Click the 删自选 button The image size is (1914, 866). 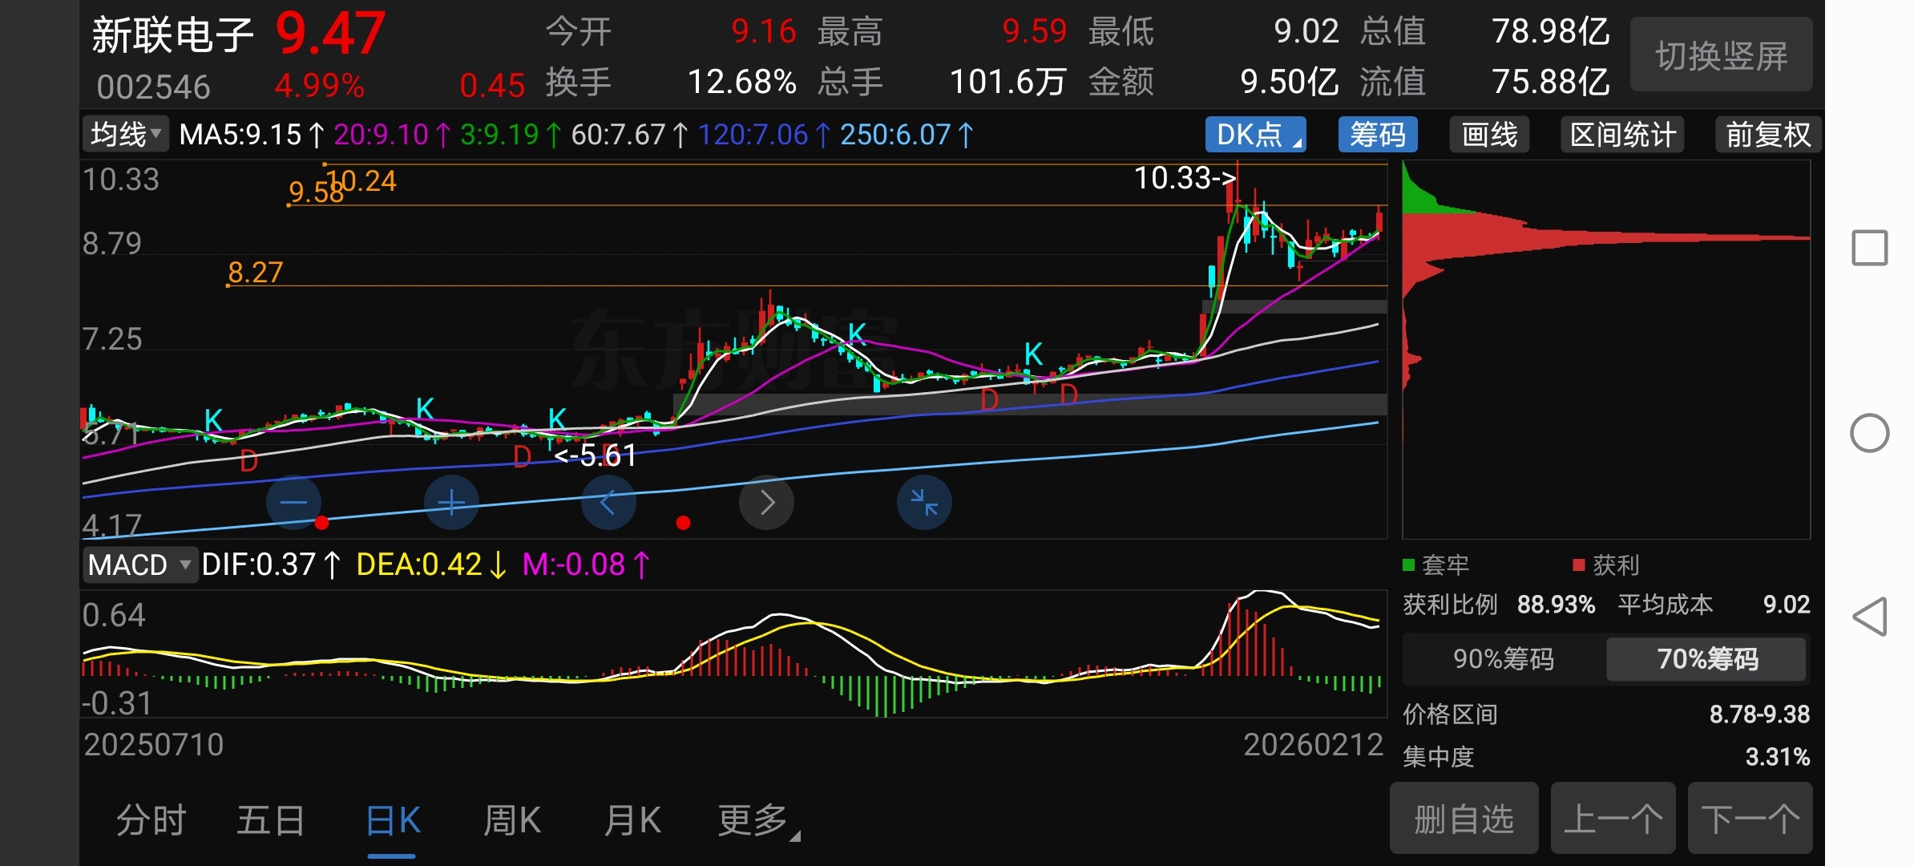[1464, 819]
